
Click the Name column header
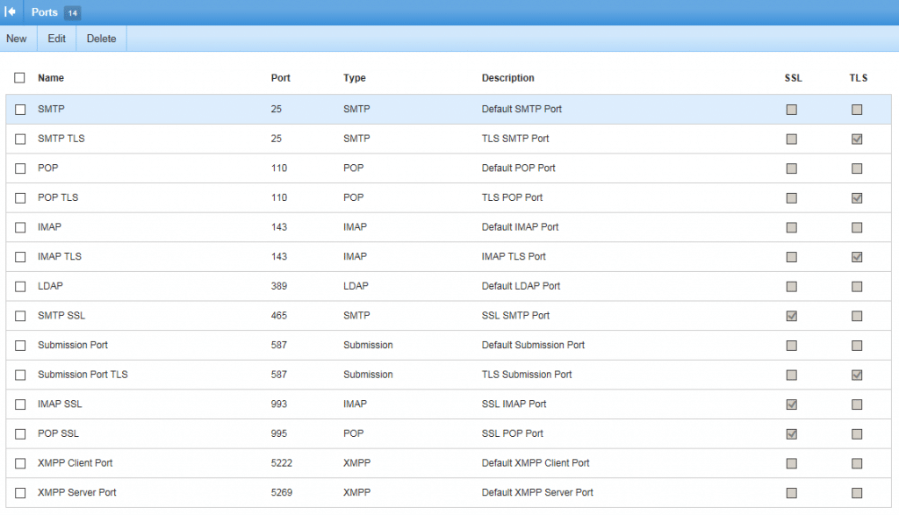pos(50,77)
